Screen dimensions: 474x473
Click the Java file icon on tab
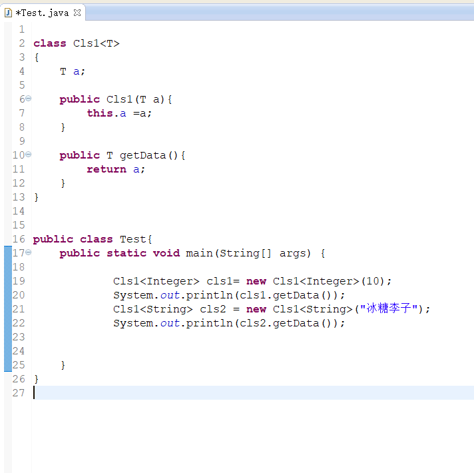(8, 13)
